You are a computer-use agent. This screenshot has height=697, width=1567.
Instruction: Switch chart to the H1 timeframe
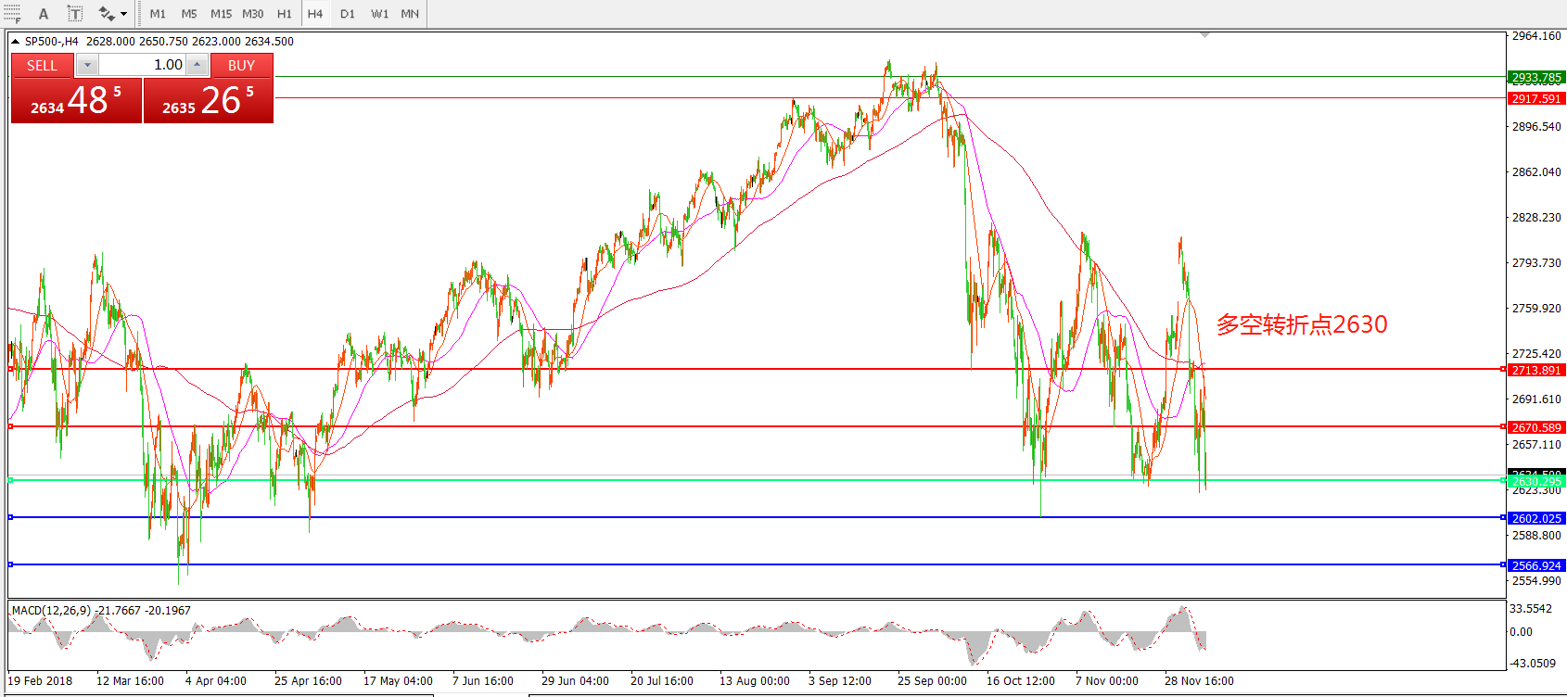click(x=285, y=14)
